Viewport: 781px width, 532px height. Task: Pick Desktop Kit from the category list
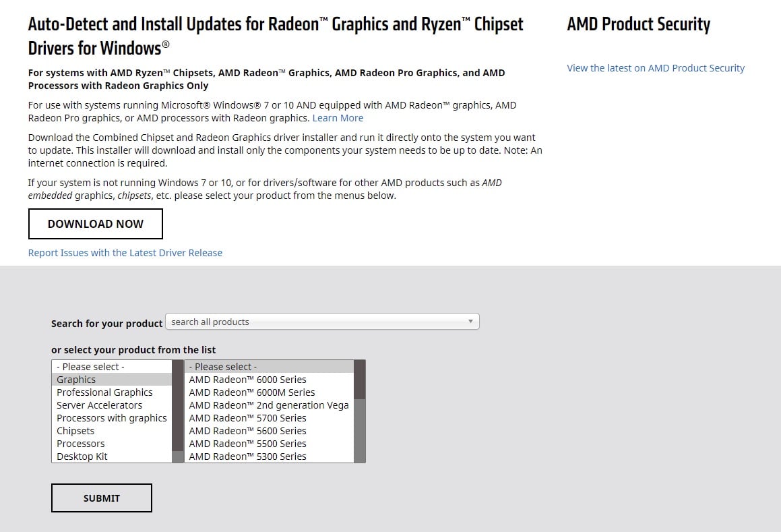click(x=112, y=456)
